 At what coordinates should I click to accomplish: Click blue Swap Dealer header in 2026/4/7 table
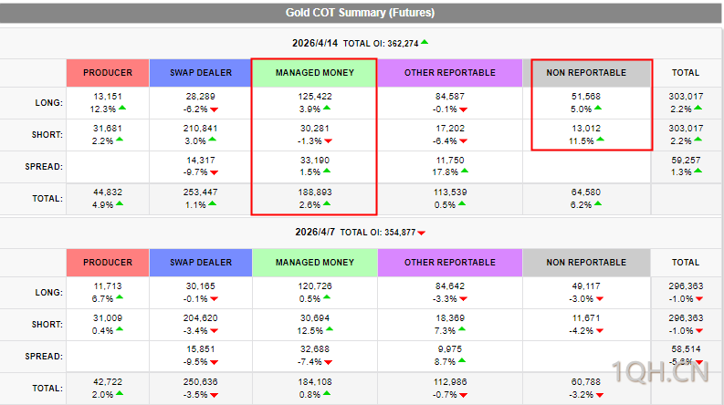(201, 263)
